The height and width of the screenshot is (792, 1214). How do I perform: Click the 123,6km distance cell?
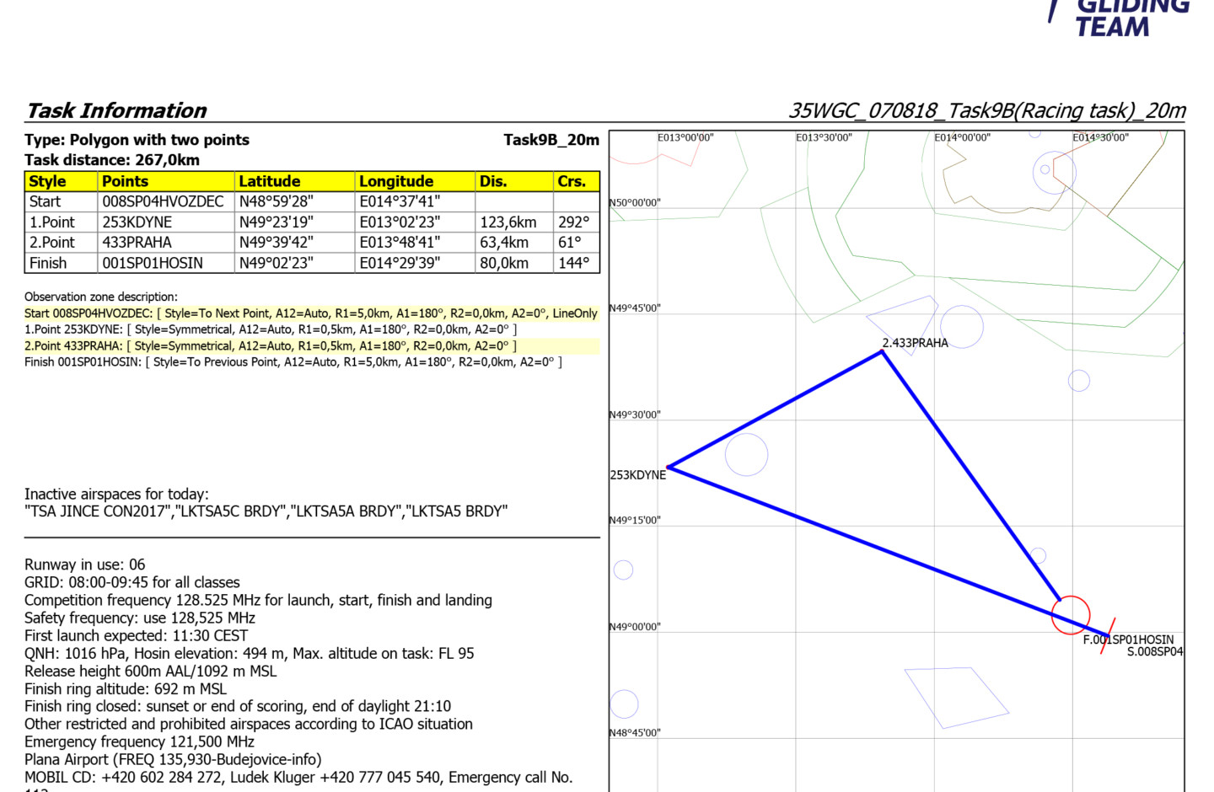point(508,222)
